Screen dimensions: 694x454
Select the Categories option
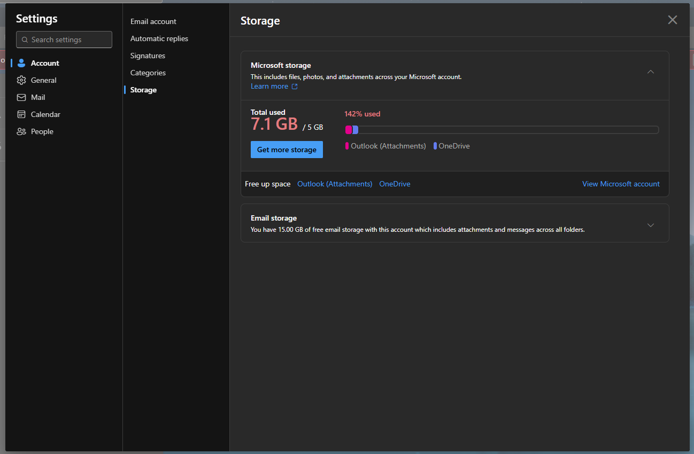148,73
